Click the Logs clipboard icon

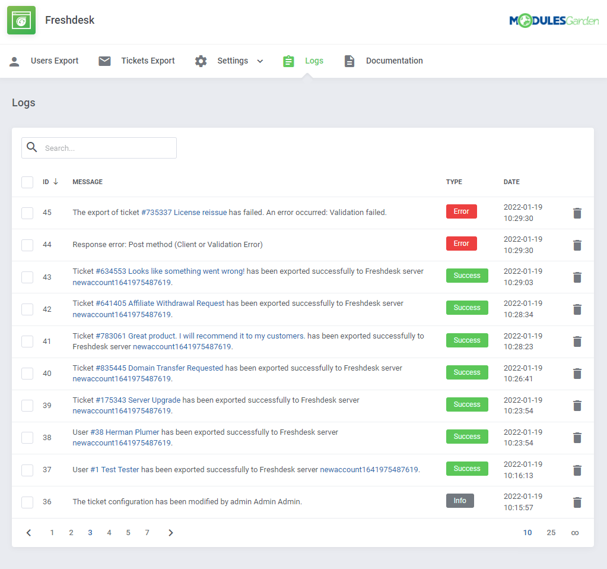coord(288,61)
